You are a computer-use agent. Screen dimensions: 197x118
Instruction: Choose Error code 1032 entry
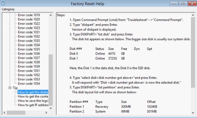pyautogui.click(x=29, y=36)
